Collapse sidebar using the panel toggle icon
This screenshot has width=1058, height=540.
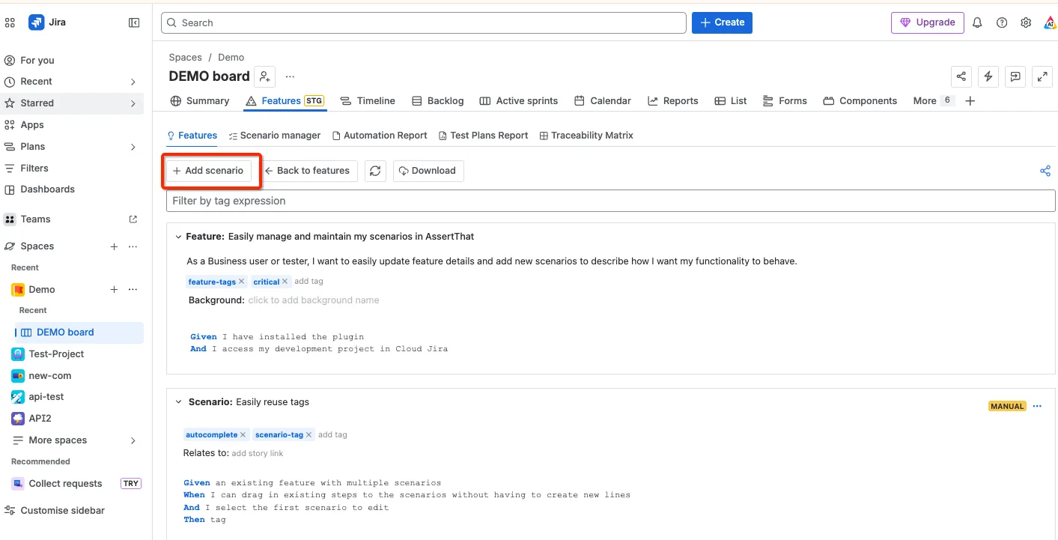coord(134,22)
